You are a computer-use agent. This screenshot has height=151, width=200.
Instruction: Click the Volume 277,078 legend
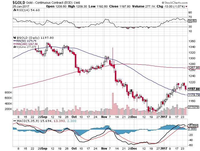point(26,47)
